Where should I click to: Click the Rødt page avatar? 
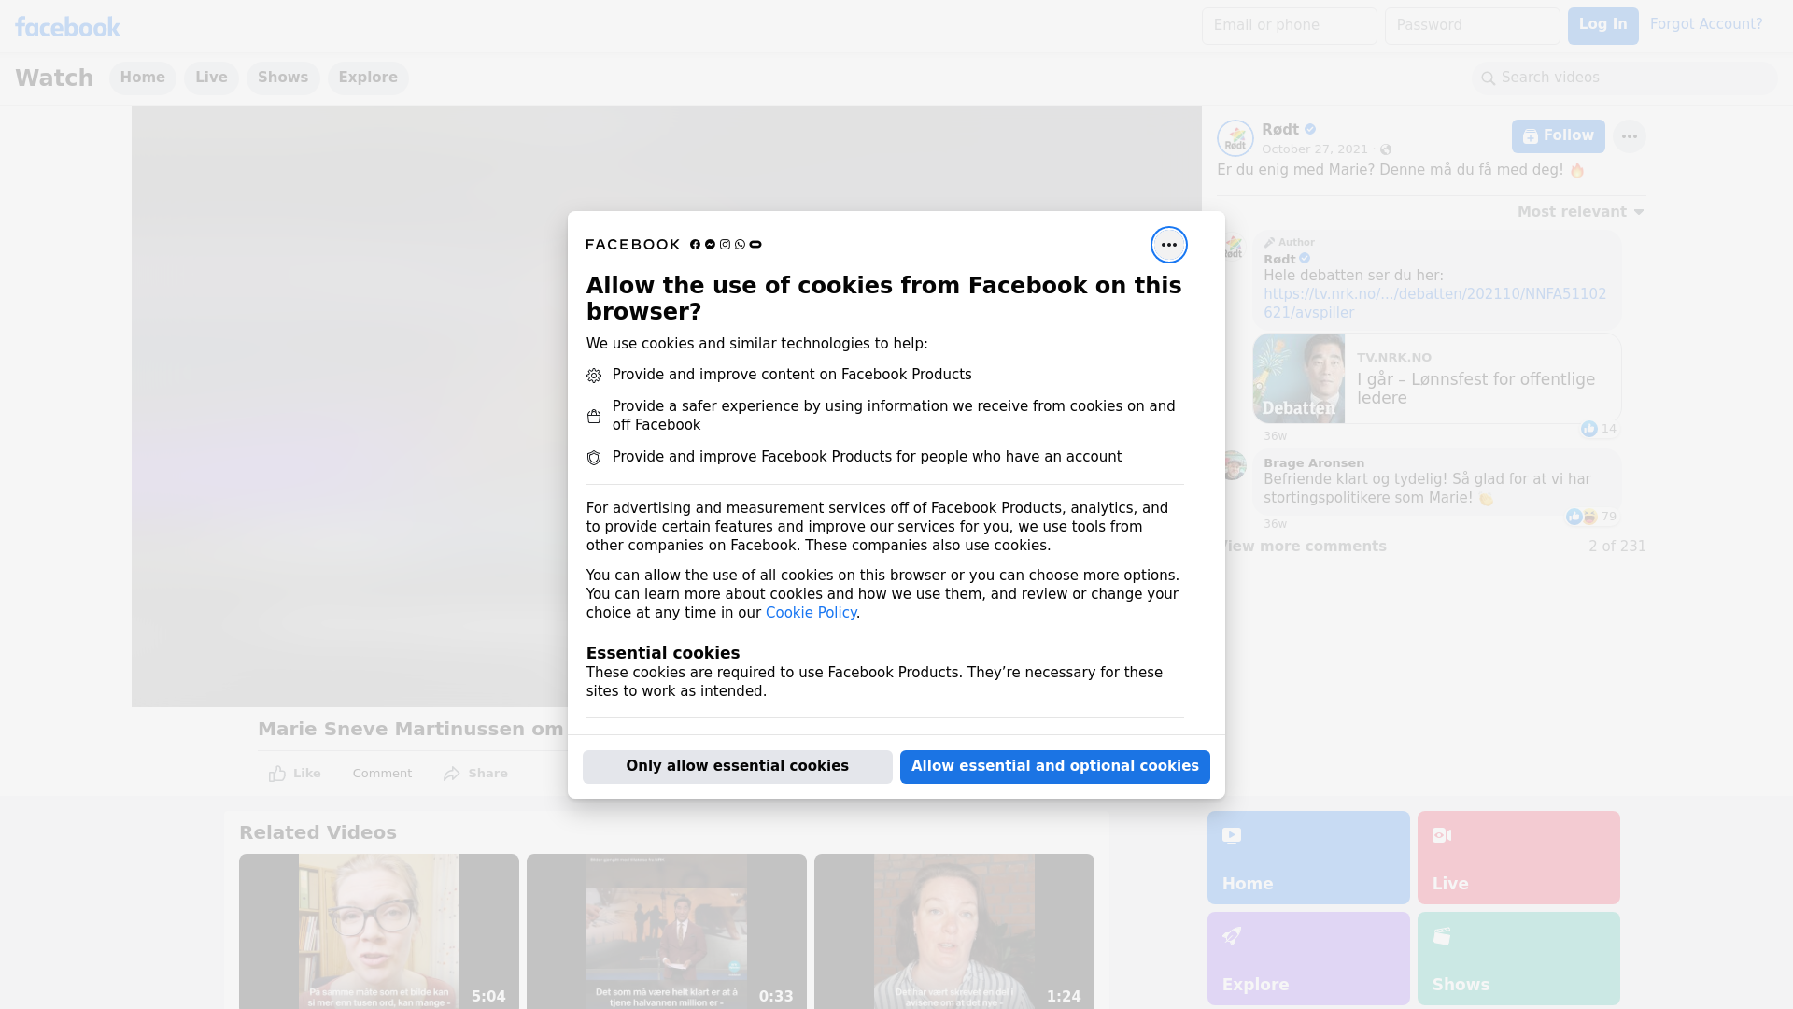click(x=1235, y=138)
